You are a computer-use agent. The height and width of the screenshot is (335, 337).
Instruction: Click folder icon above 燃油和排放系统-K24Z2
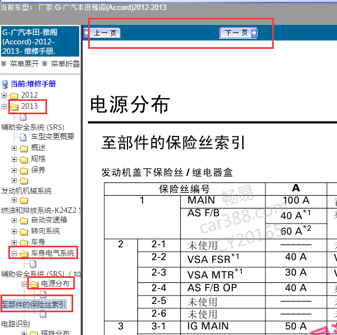tap(24, 200)
